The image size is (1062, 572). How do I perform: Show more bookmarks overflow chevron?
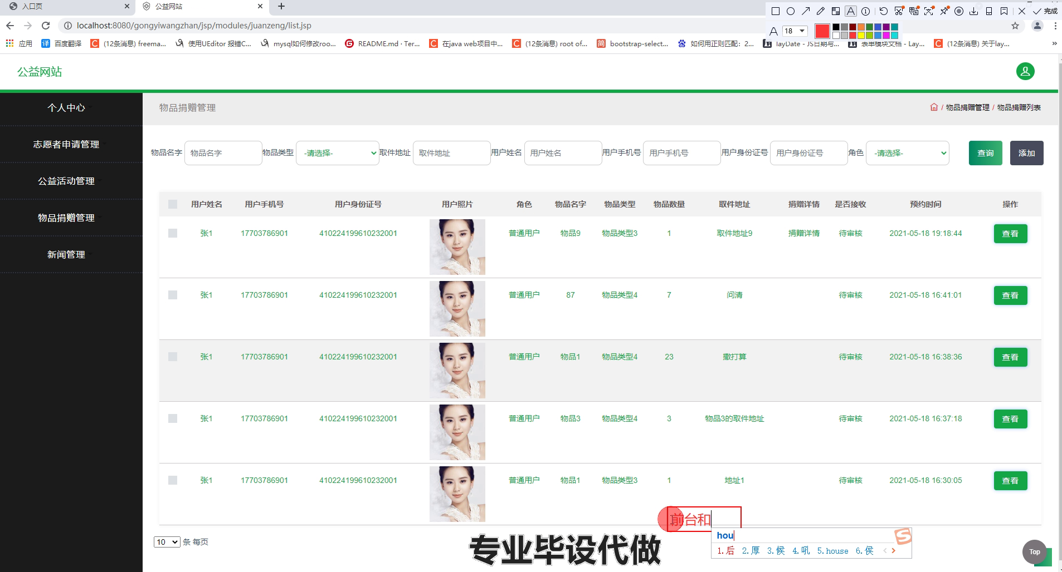pyautogui.click(x=1054, y=43)
